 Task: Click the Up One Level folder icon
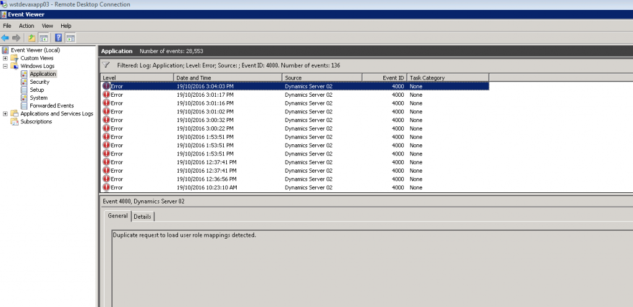[x=32, y=38]
